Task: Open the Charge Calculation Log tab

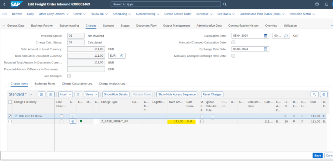Action: (x=77, y=84)
